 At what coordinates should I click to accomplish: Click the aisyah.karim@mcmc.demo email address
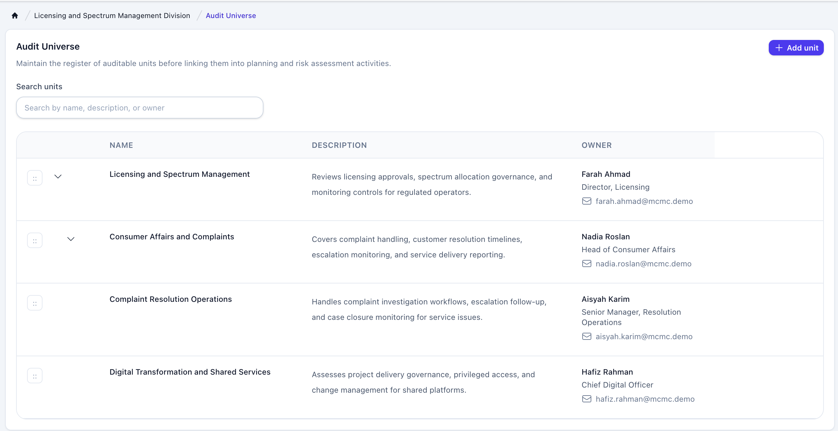tap(644, 336)
